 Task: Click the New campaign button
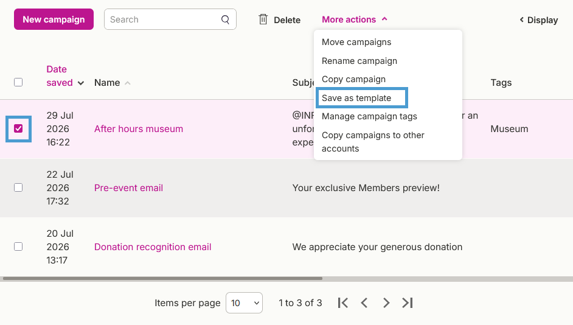(x=54, y=19)
